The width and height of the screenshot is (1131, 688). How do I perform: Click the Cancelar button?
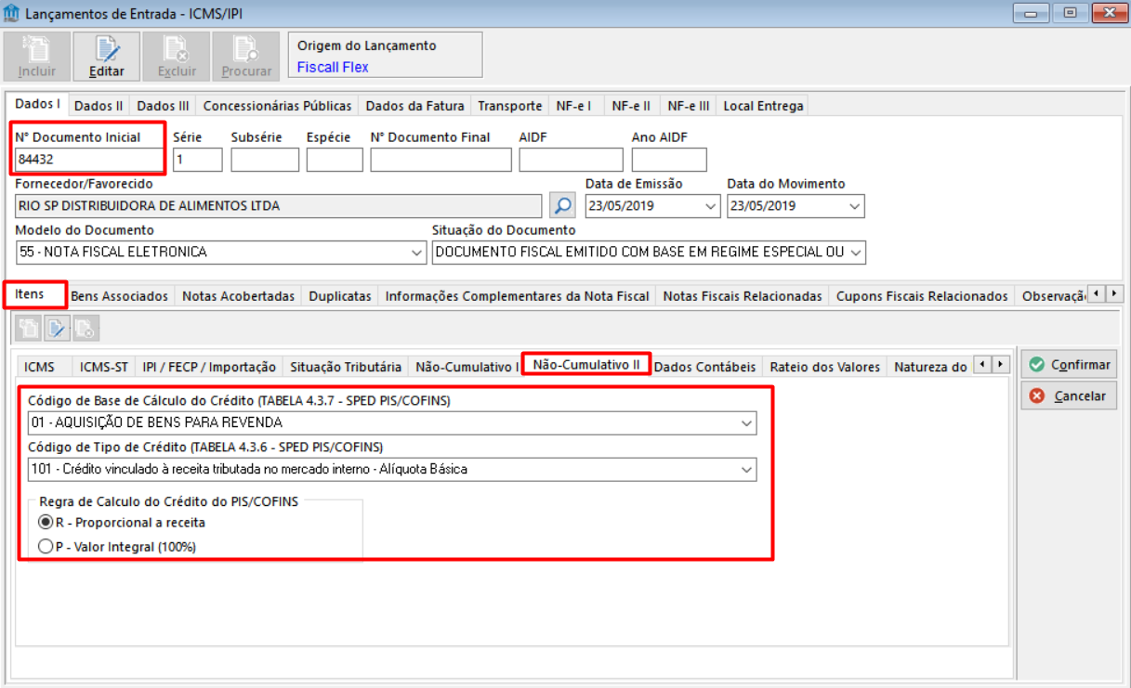[1070, 396]
